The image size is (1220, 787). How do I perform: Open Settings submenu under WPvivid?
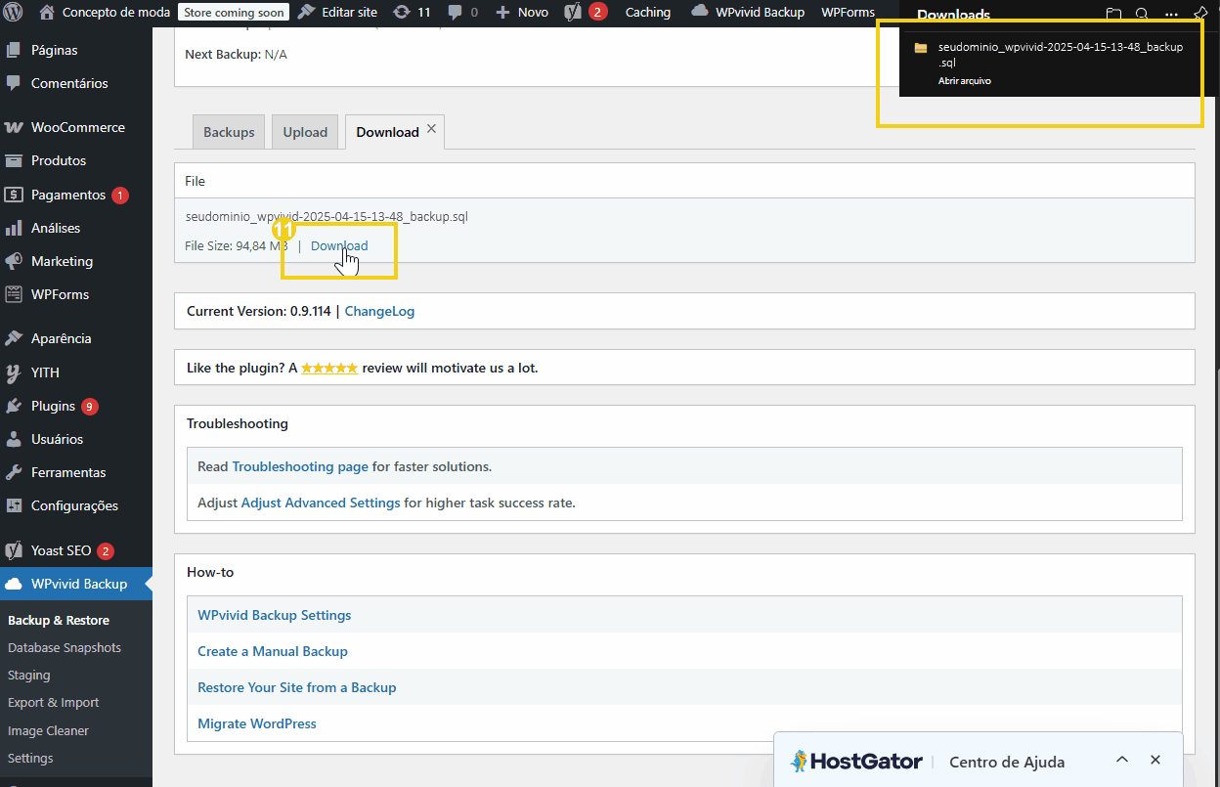coord(30,758)
